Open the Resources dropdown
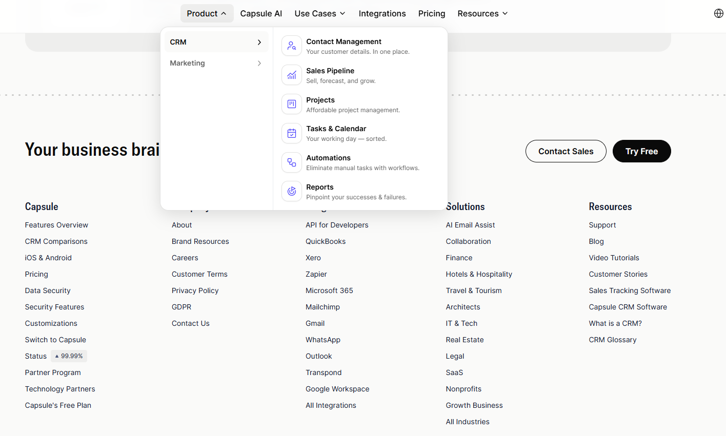The height and width of the screenshot is (436, 726). tap(482, 13)
